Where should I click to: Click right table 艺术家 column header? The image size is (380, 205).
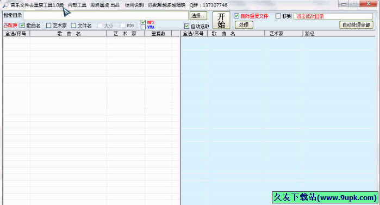click(x=284, y=34)
